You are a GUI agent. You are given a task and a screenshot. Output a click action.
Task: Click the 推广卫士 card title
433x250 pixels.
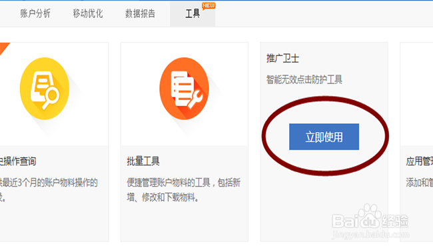pyautogui.click(x=282, y=58)
